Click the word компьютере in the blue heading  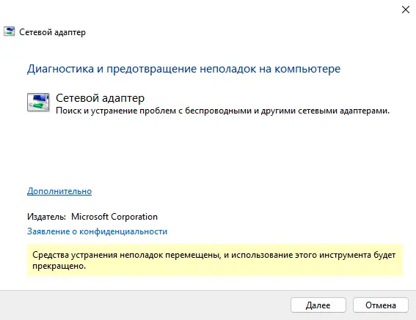point(307,69)
